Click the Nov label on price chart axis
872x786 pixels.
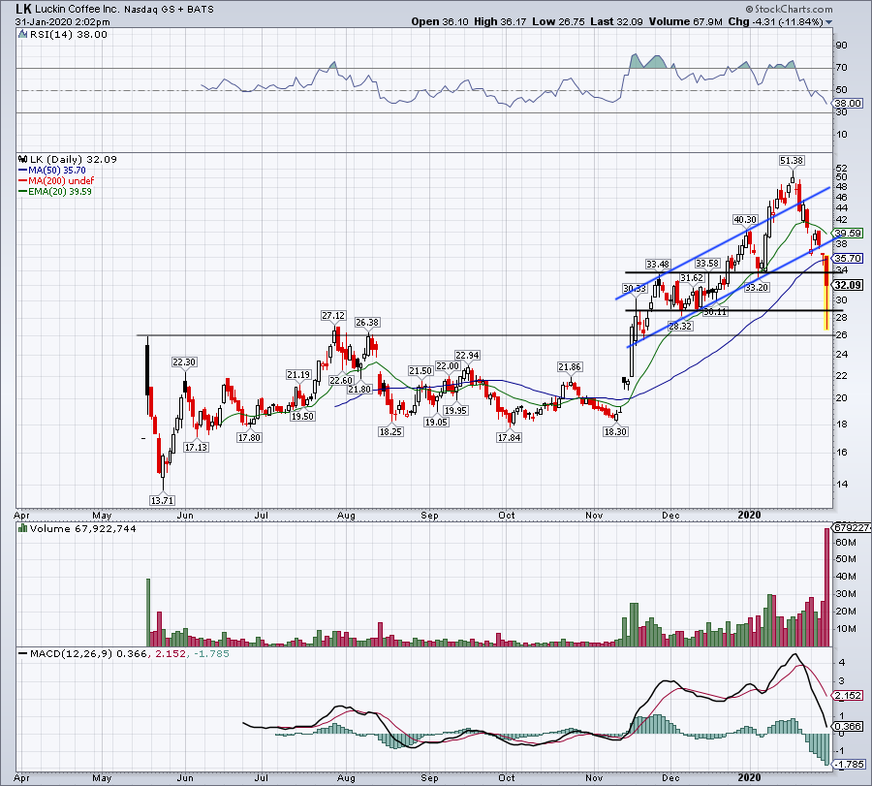[594, 515]
